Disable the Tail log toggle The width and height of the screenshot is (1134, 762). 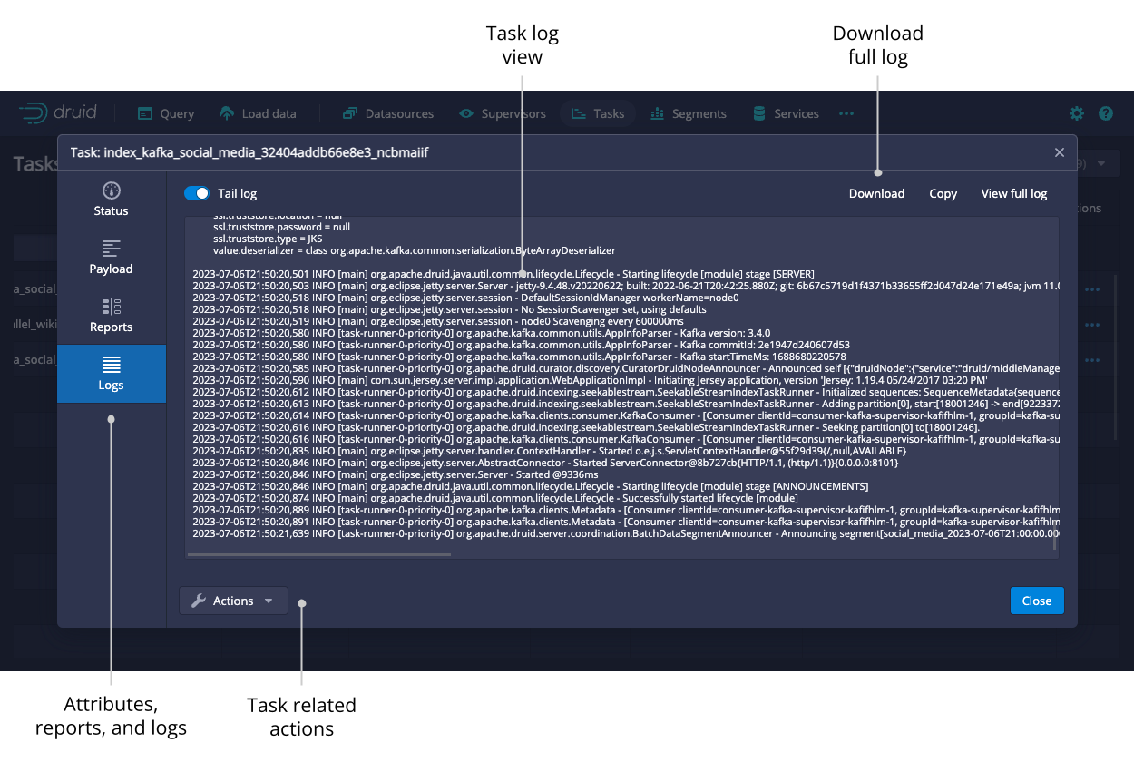tap(196, 193)
